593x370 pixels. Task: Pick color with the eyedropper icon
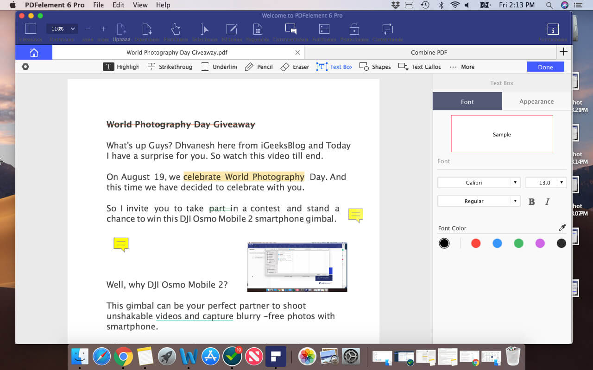pos(562,228)
